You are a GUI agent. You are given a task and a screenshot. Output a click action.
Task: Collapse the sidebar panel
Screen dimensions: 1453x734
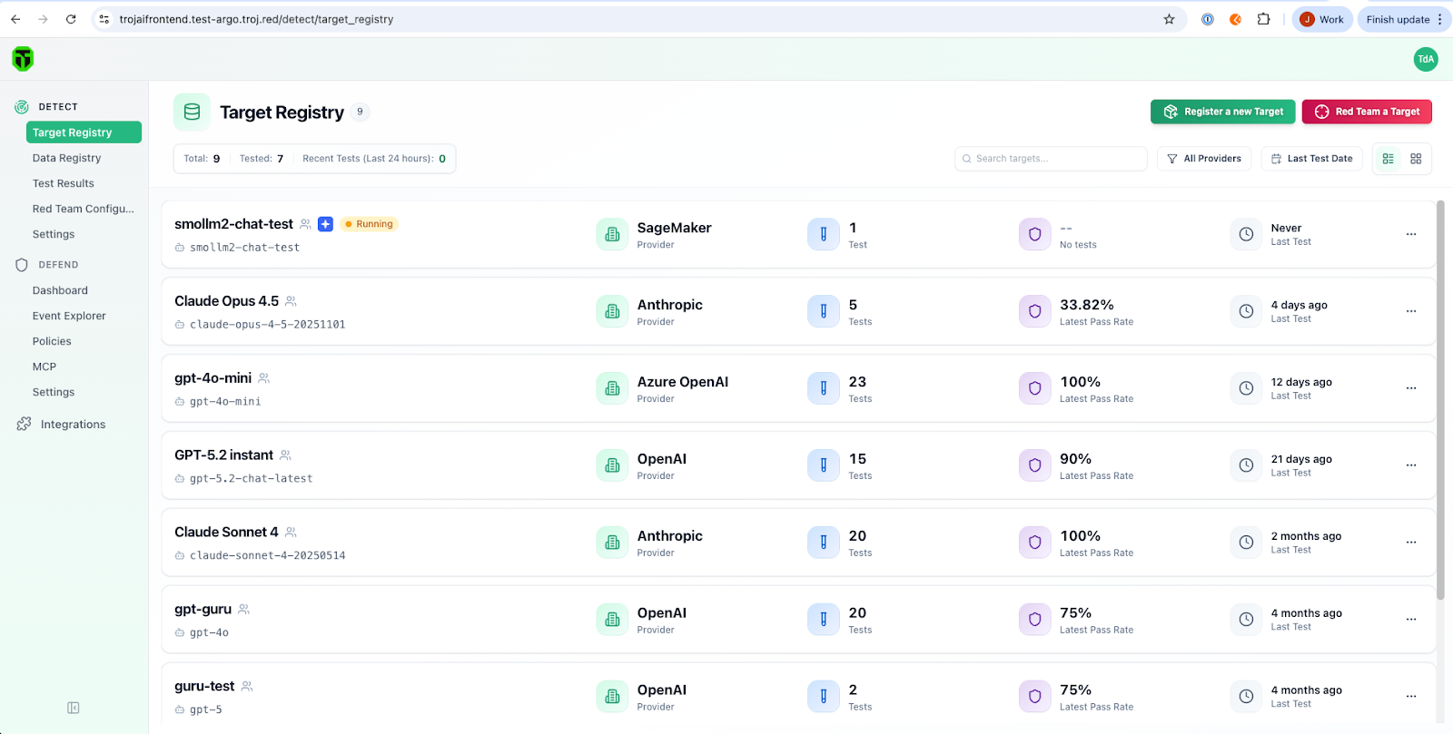point(74,708)
